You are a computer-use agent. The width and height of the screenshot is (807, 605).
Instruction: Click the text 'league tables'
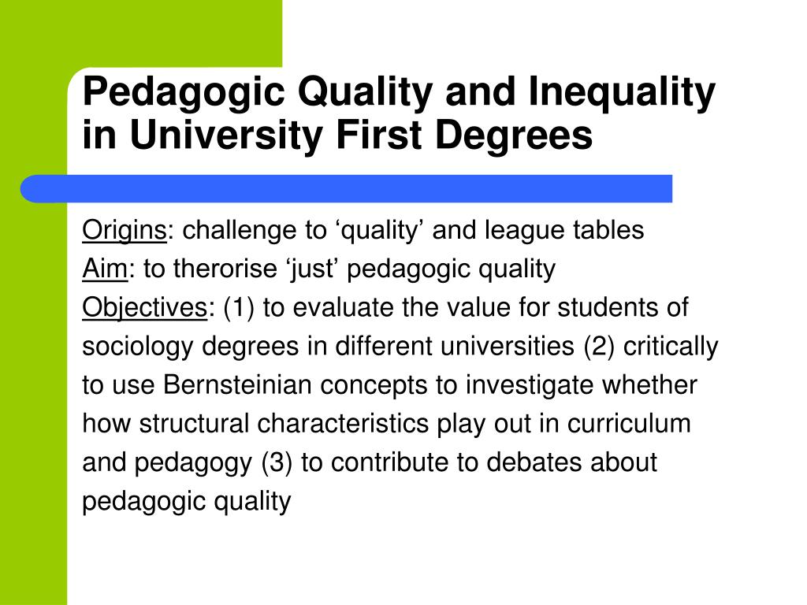tap(563, 230)
